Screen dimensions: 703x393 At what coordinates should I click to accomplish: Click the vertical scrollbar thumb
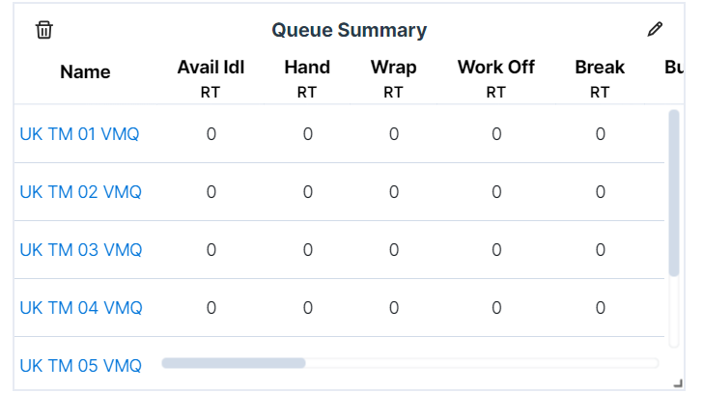(674, 193)
